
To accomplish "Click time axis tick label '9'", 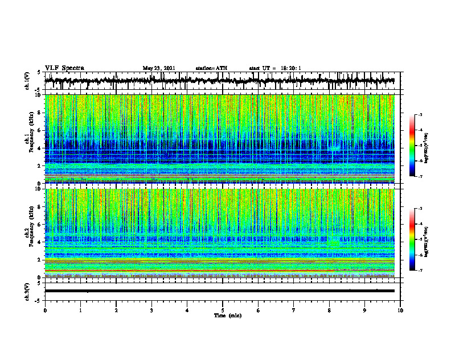I will [364, 310].
